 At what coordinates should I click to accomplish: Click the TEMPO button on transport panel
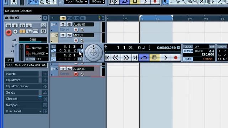188,51
